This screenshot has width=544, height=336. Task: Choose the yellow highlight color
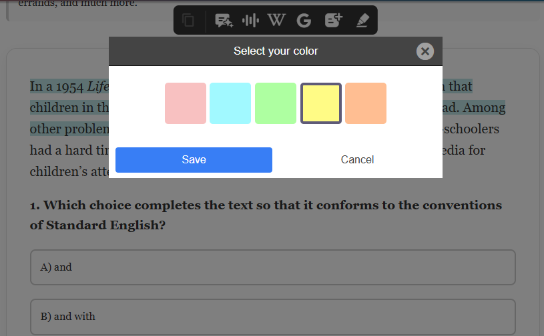click(321, 103)
